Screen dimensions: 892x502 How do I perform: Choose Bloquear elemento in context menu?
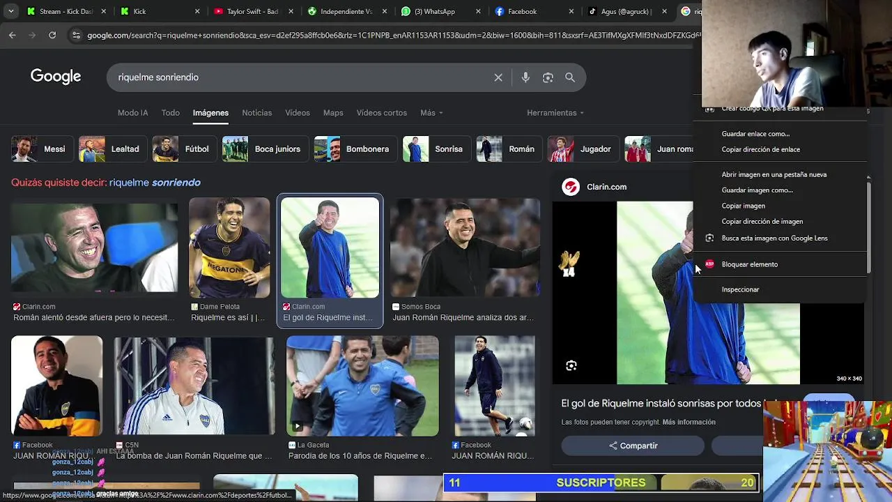click(x=749, y=264)
